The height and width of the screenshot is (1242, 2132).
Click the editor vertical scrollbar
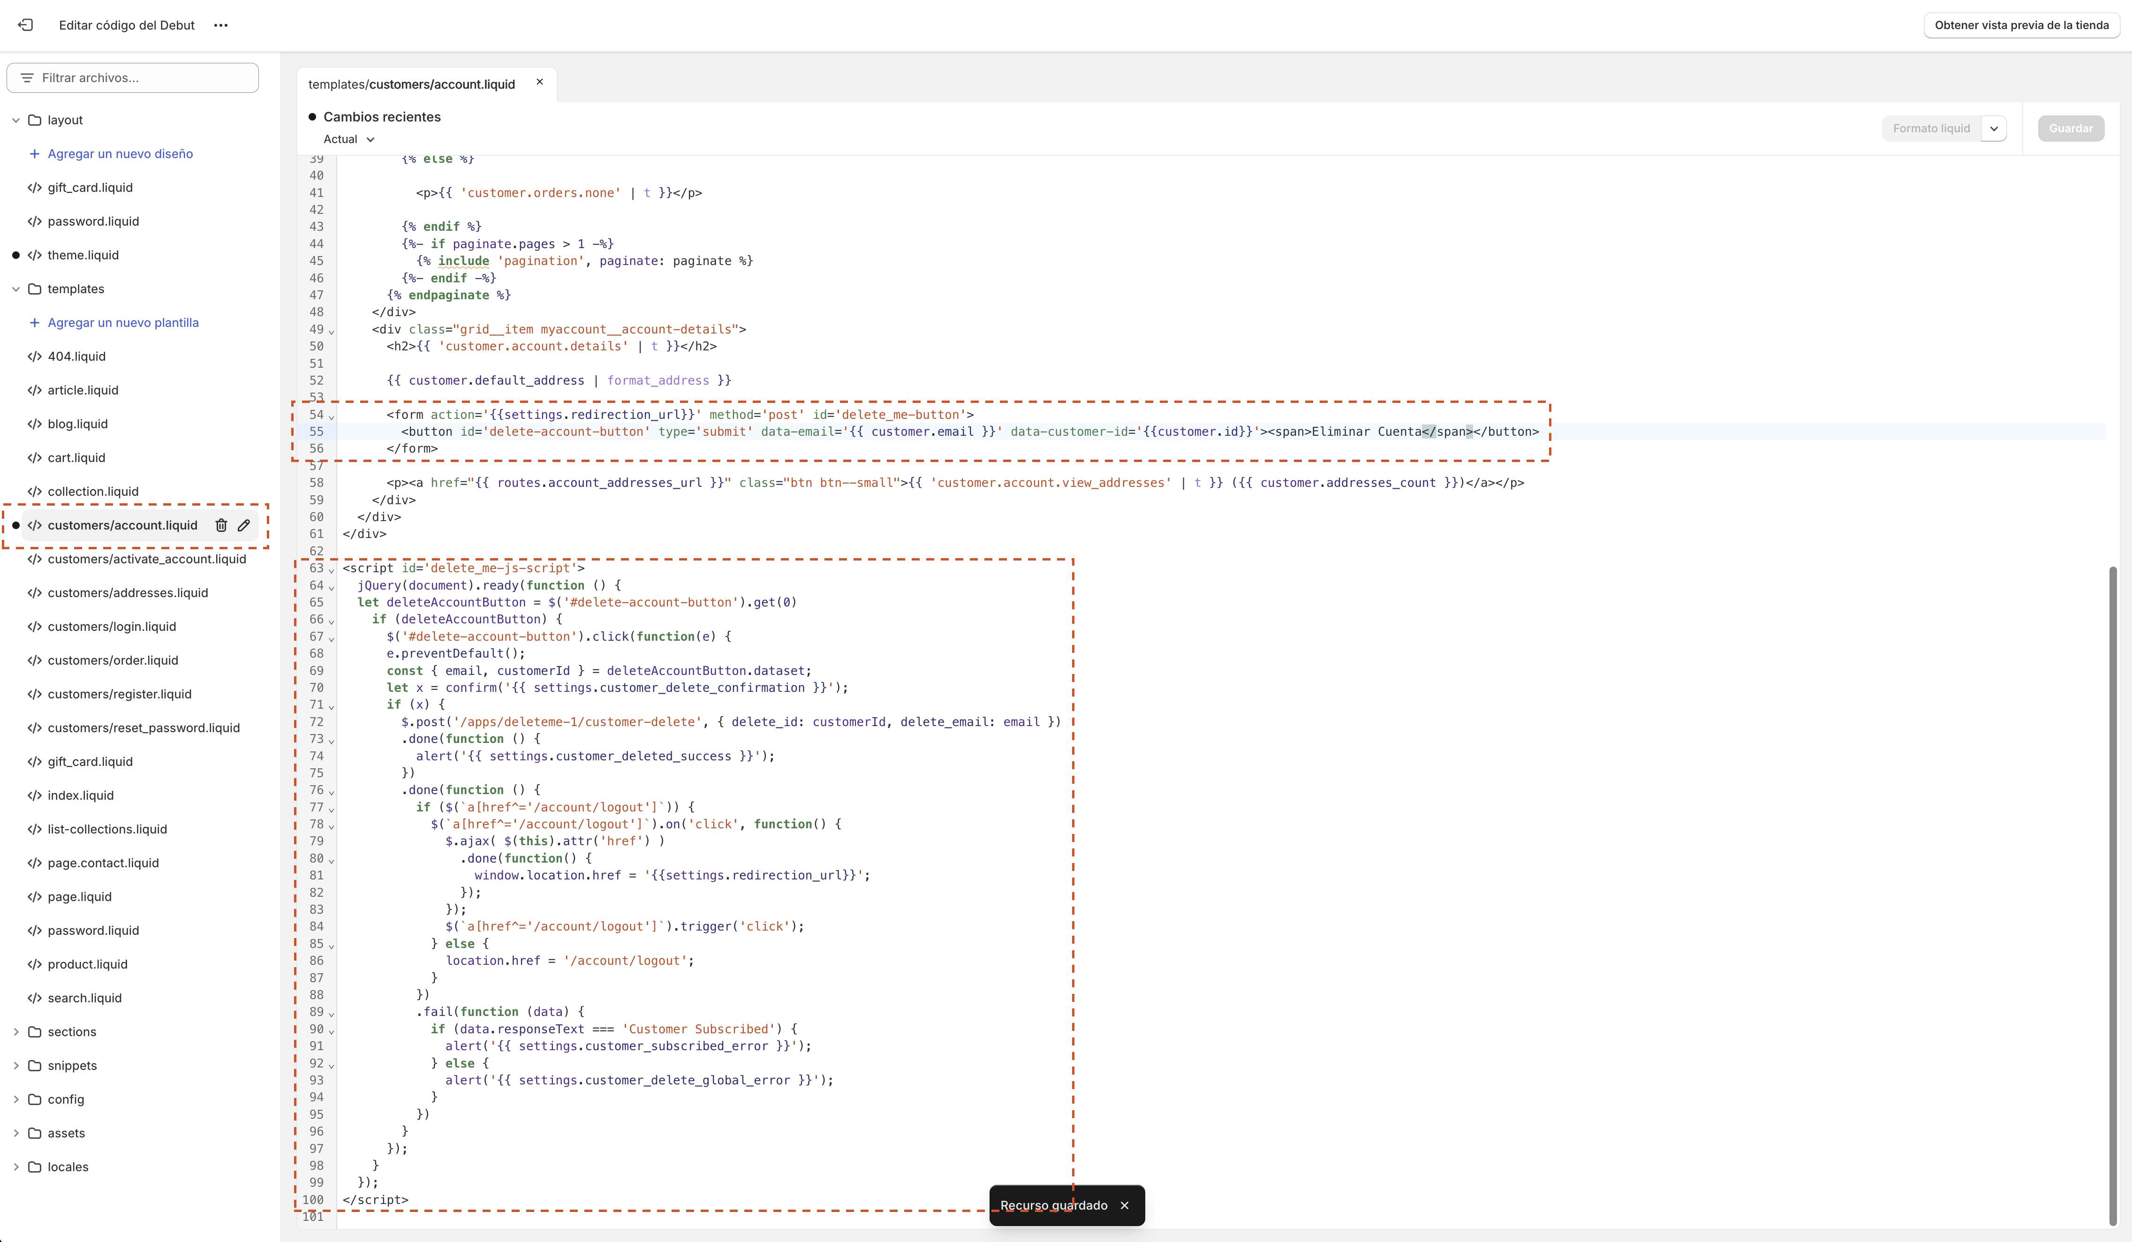coord(2113,895)
